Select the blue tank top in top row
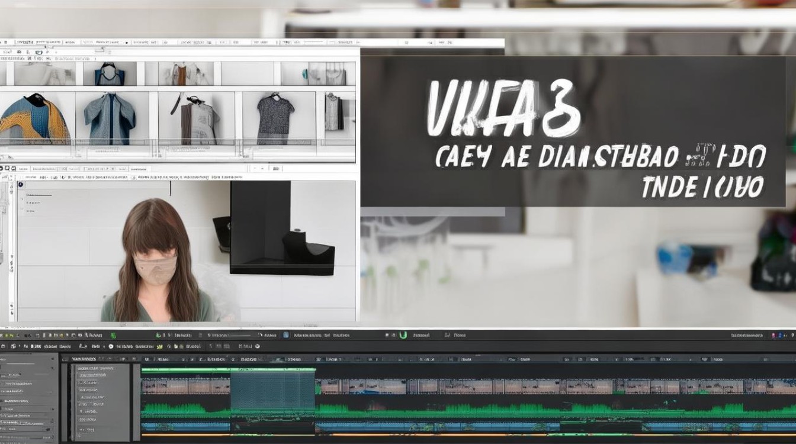Image resolution: width=796 pixels, height=444 pixels. click(x=110, y=73)
